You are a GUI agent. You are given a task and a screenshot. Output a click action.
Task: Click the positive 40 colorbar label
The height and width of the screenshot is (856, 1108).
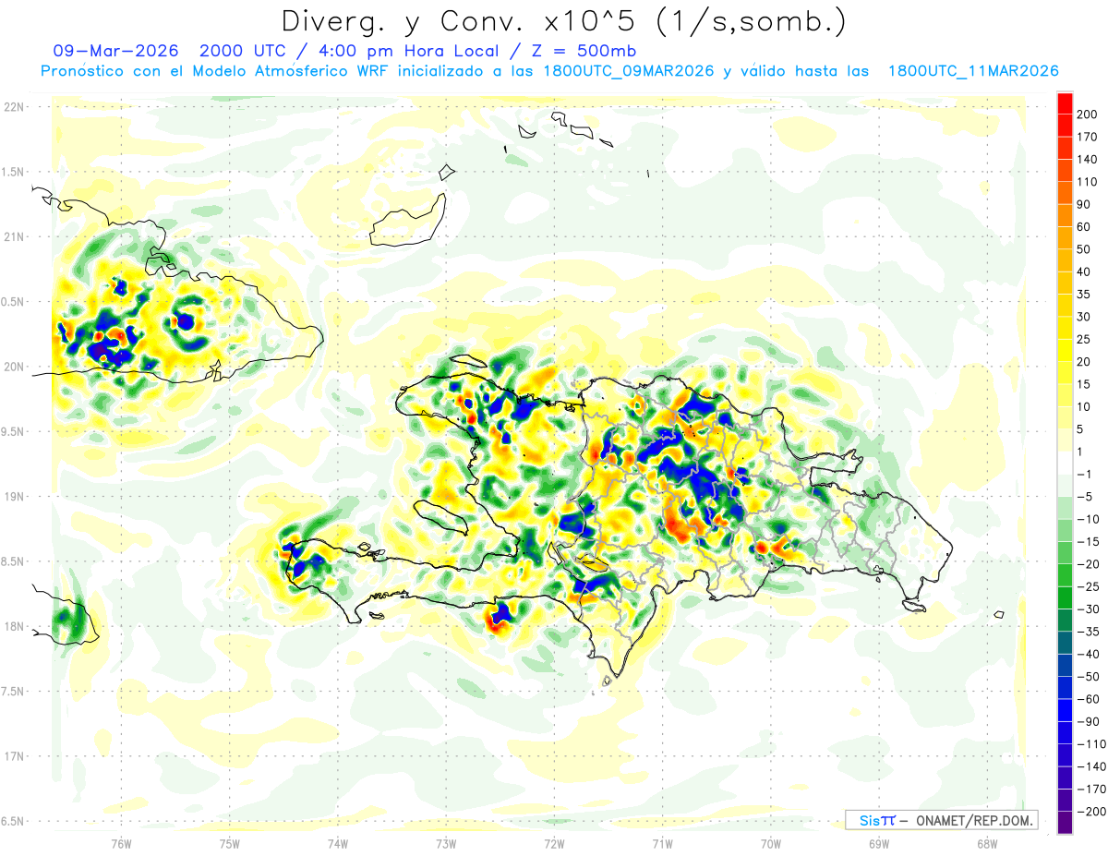[x=1085, y=272]
